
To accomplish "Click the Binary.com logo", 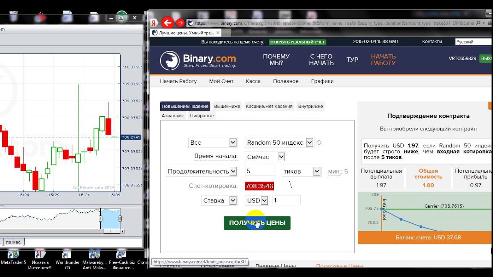I will coord(198,60).
